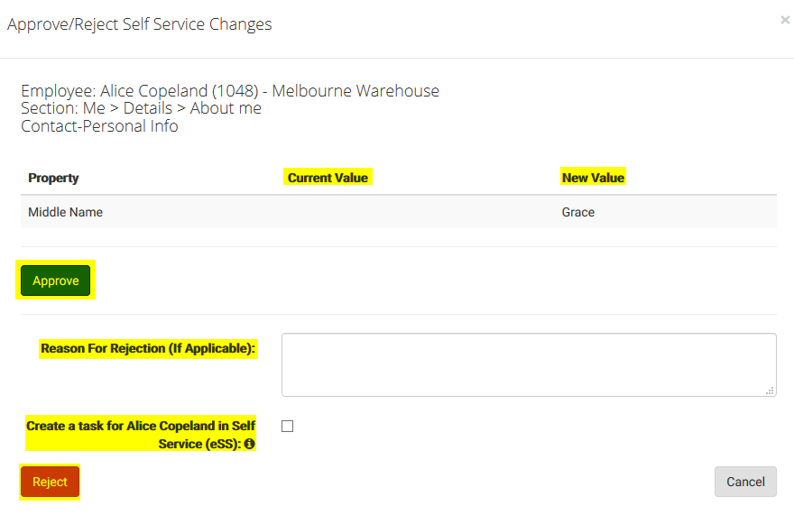Click the Contact-Personal Info heading
This screenshot has height=515, width=794.
coord(100,125)
